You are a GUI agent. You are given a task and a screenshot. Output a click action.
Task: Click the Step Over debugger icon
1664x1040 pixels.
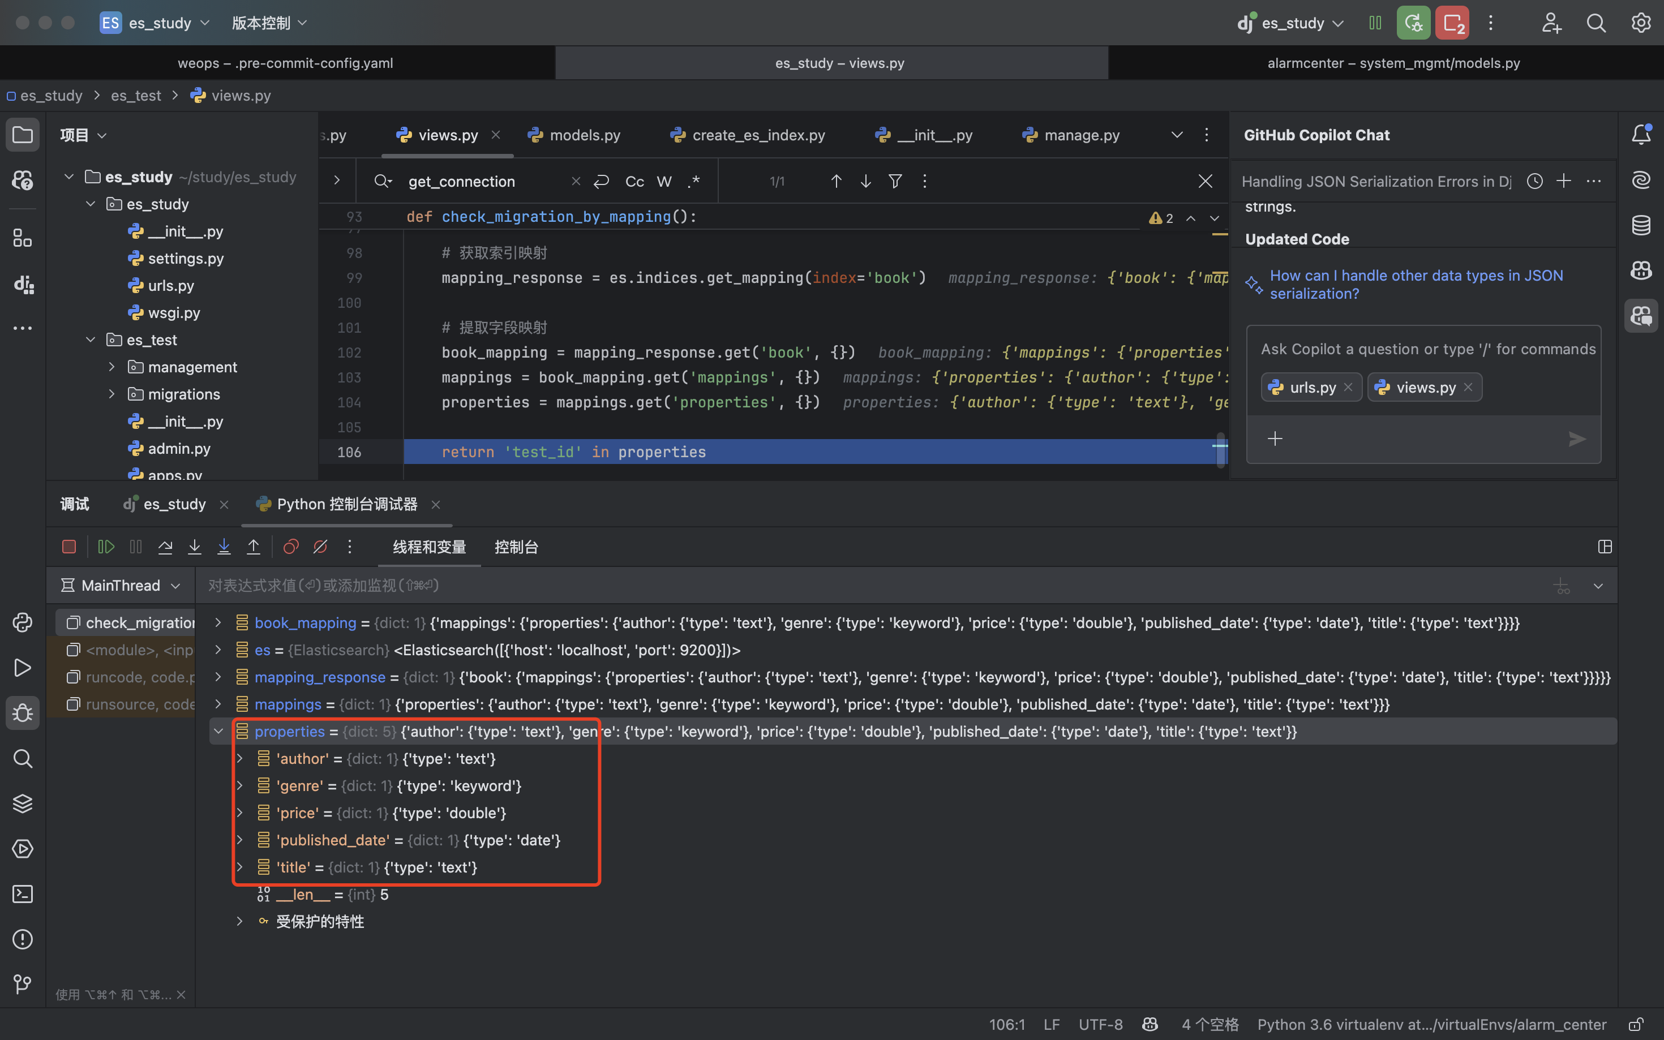pyautogui.click(x=165, y=547)
